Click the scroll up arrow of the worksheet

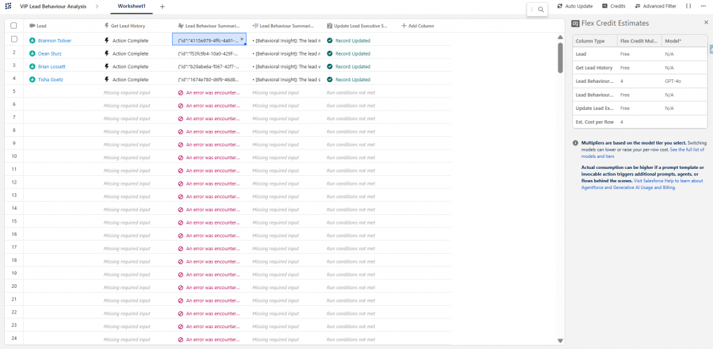click(x=561, y=38)
